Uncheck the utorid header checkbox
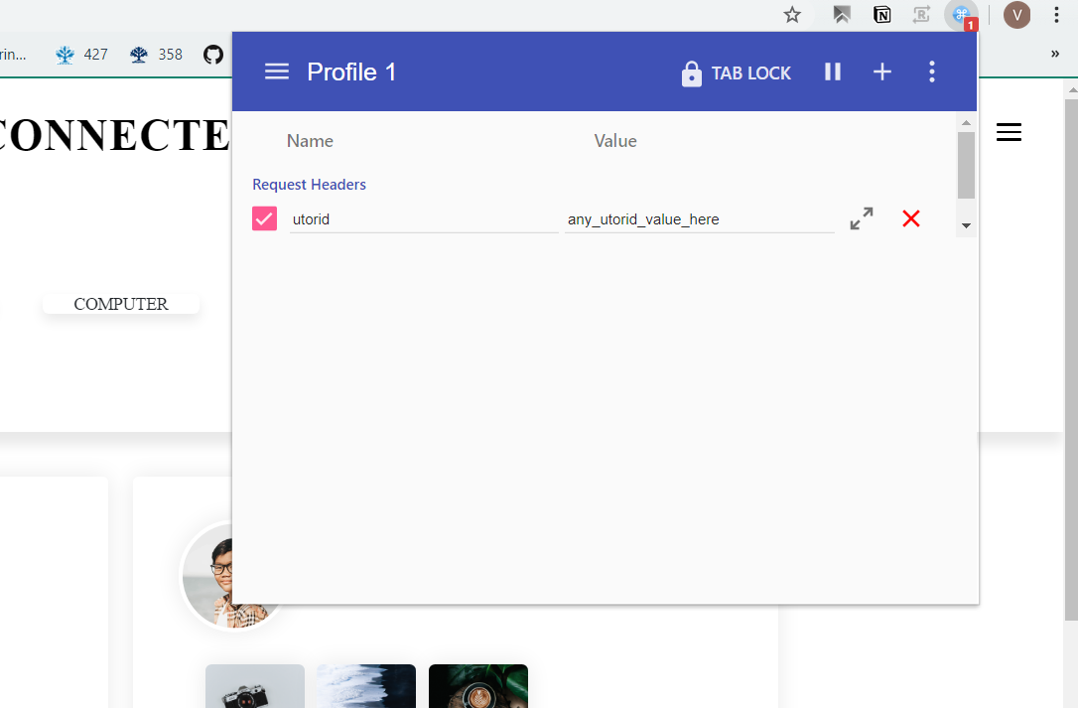 pyautogui.click(x=265, y=218)
